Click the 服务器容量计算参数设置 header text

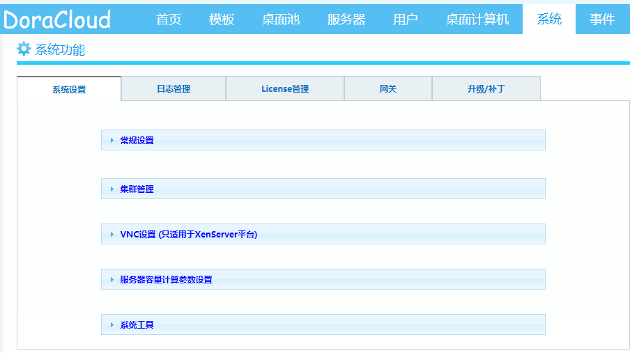tap(167, 279)
